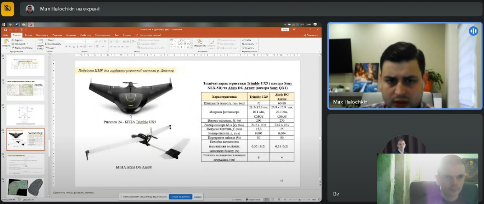
Task: Select slide thumbnail 30 with table
Action: (25, 65)
